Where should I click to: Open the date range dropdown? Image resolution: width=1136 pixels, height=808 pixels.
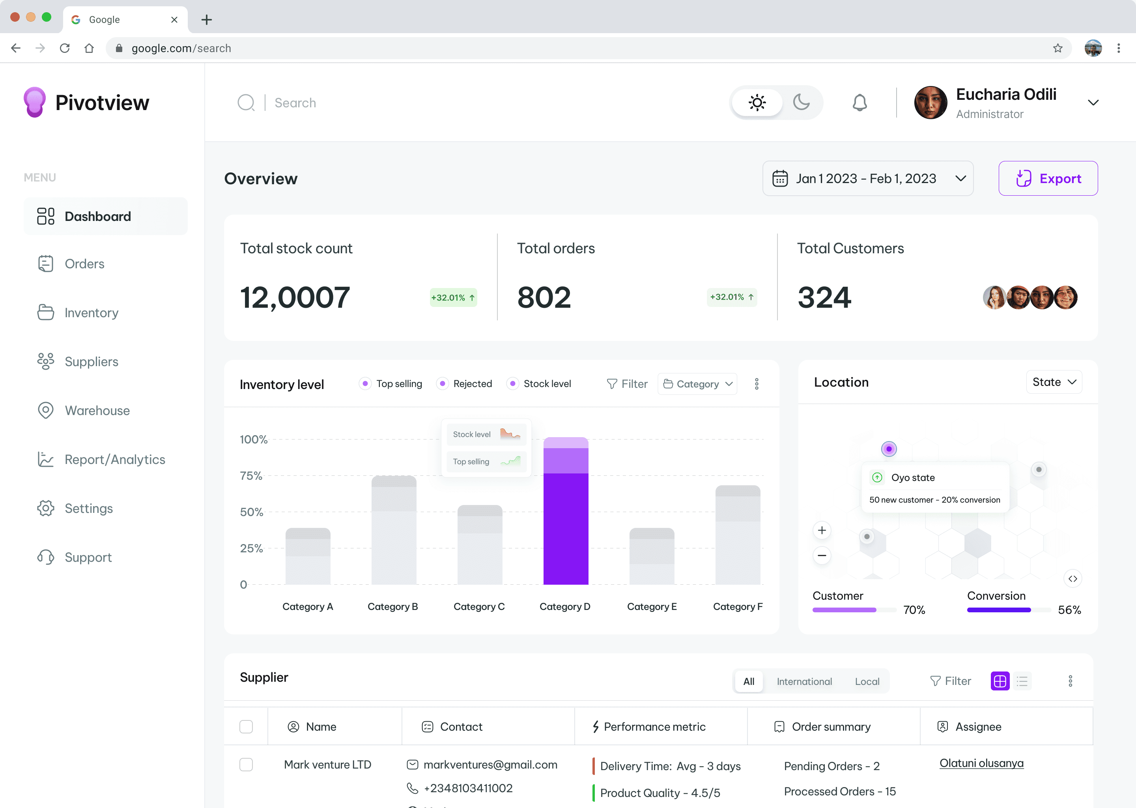[x=867, y=178]
